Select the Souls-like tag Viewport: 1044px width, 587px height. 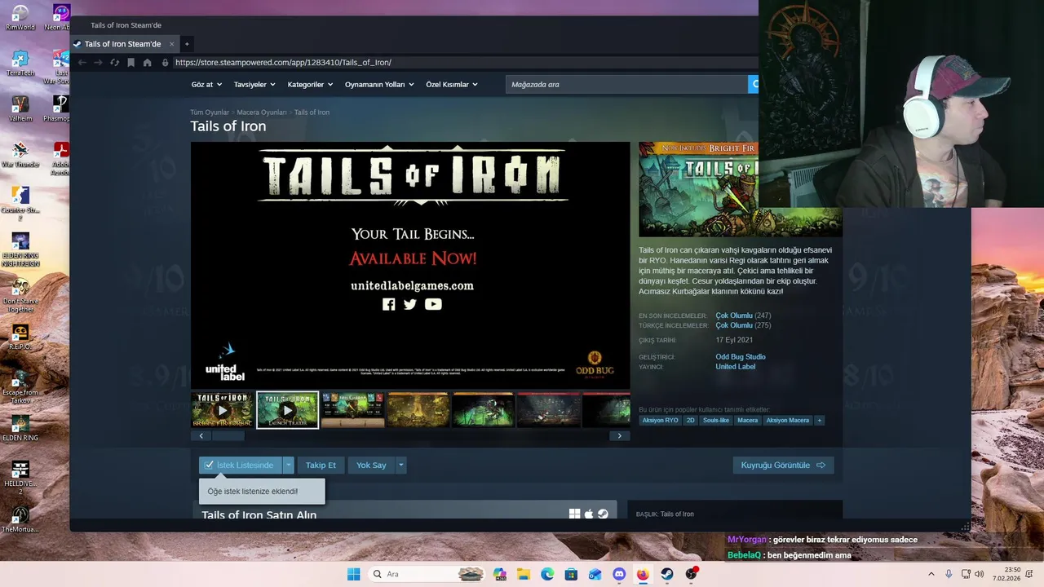pos(716,420)
